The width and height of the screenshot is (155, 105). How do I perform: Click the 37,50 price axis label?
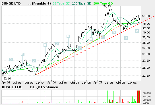coord(146,37)
